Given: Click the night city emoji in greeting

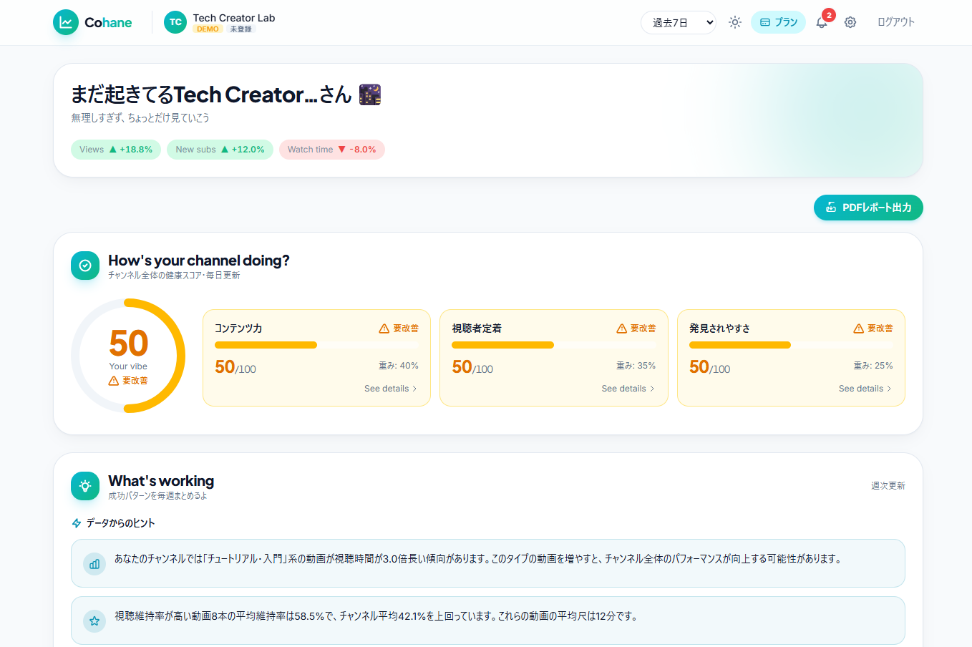Looking at the screenshot, I should (x=370, y=94).
